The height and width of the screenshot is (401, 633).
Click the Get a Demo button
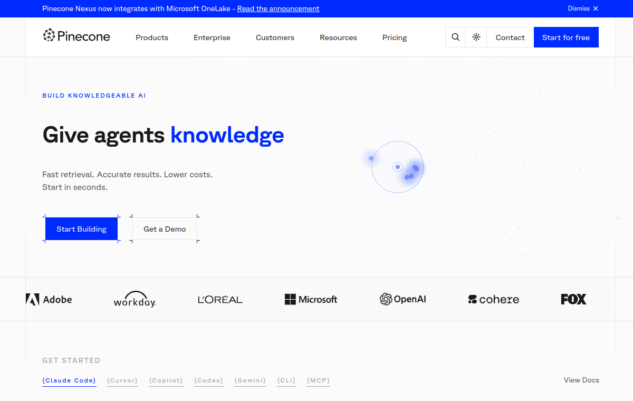point(165,229)
